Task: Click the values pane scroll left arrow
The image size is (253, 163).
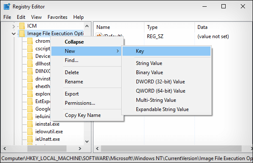Action: point(97,149)
